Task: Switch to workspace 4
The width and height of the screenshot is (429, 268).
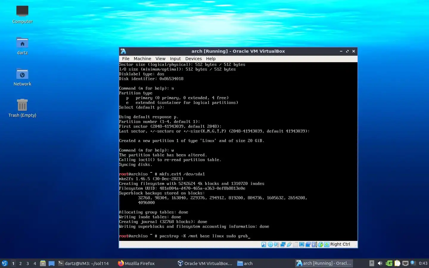Action: click(35, 263)
